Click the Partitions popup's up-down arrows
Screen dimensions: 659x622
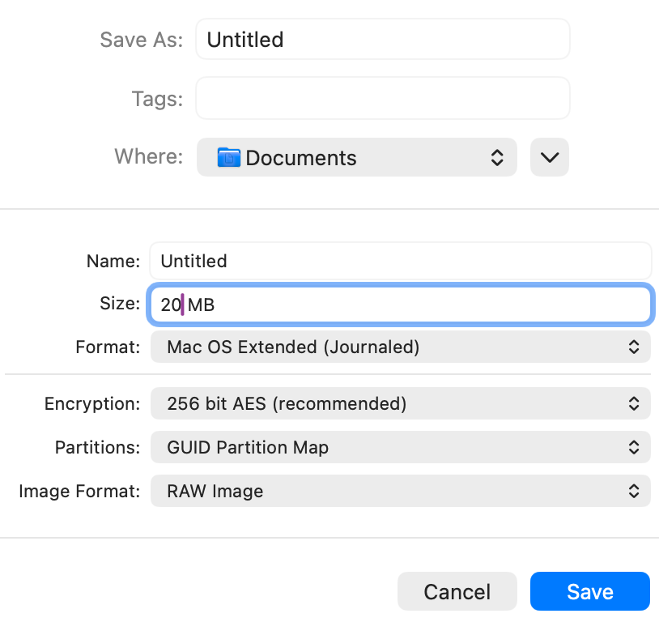click(x=634, y=447)
